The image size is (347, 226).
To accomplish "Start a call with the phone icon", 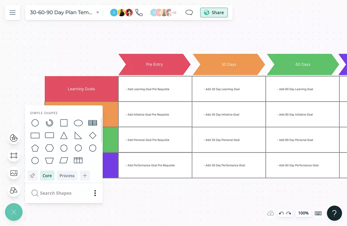I will tap(139, 13).
